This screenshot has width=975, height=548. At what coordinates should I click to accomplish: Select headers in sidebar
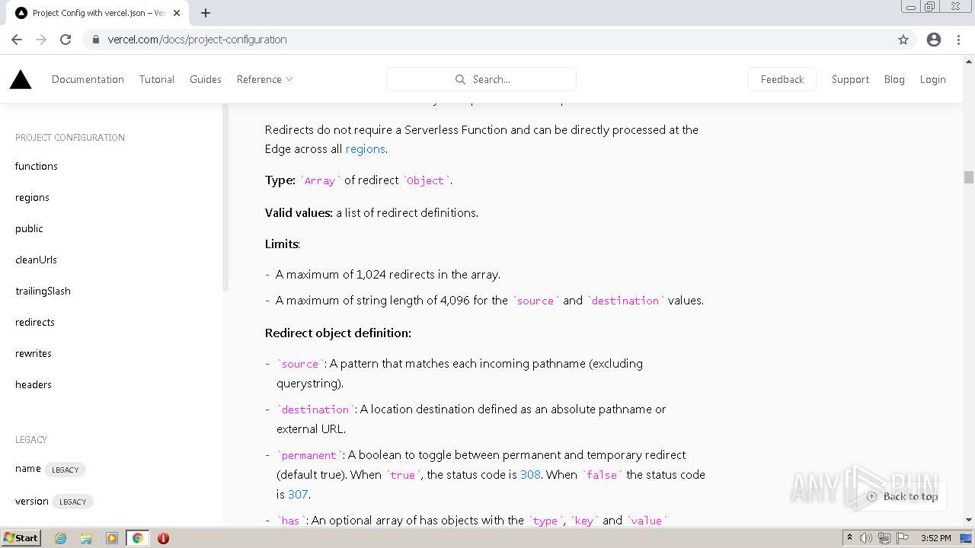click(34, 384)
